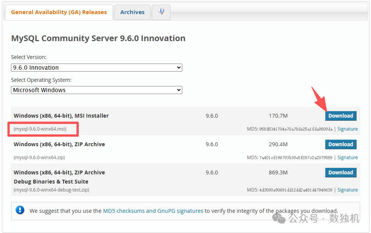Image resolution: width=371 pixels, height=233 pixels.
Task: Download the MSI Installer package
Action: 341,116
